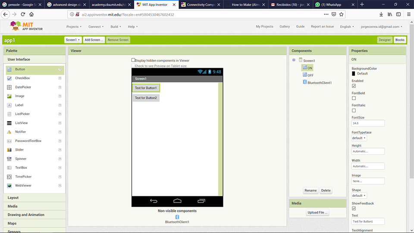Toggle Display hidden components in Viewer
The width and height of the screenshot is (414, 233).
pos(133,60)
